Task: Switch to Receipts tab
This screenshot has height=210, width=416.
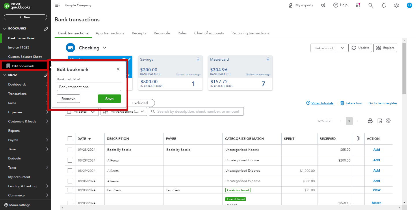Action: click(139, 33)
